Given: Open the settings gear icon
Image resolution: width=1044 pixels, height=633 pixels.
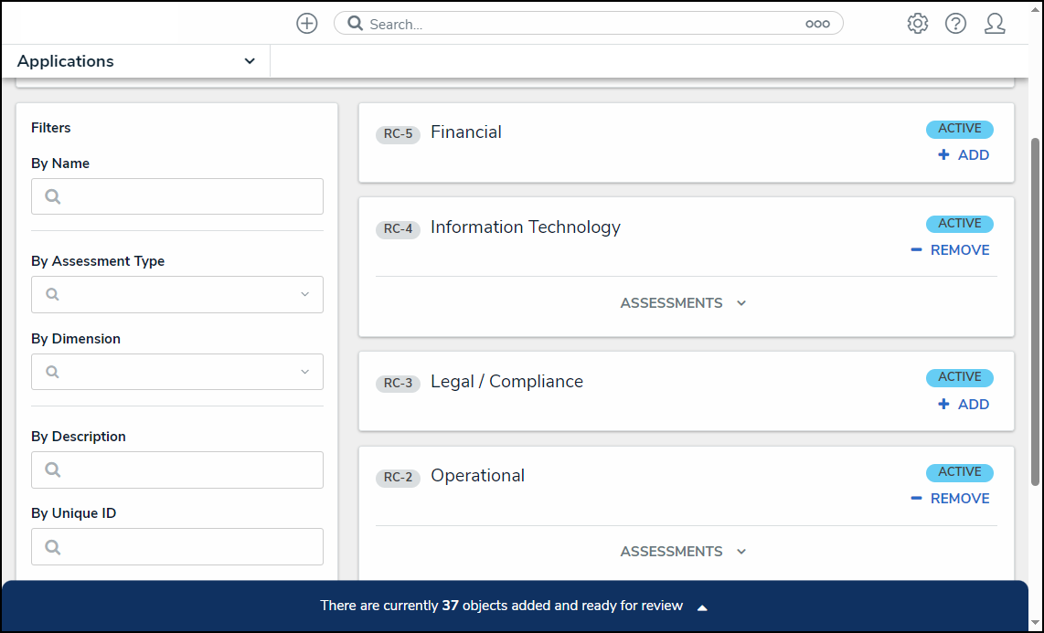Looking at the screenshot, I should (x=917, y=24).
